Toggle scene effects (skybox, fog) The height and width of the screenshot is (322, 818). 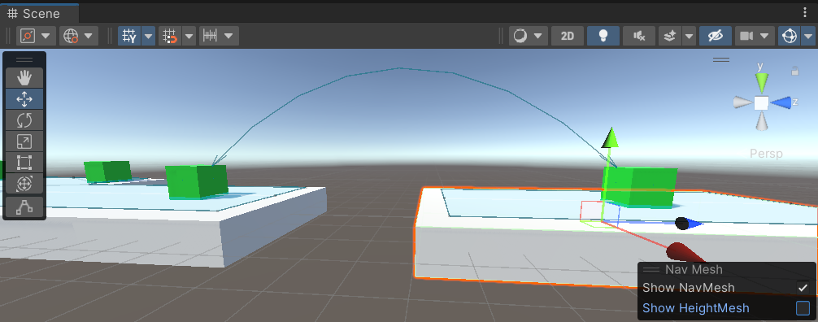[670, 36]
